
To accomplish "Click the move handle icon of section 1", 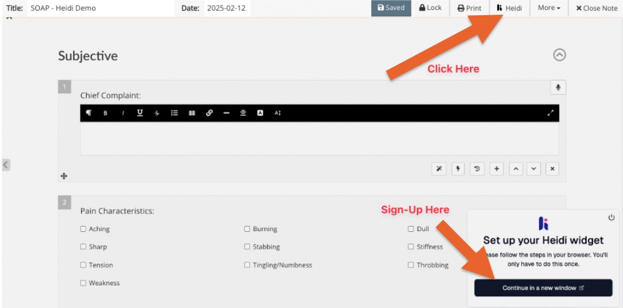I will [64, 176].
